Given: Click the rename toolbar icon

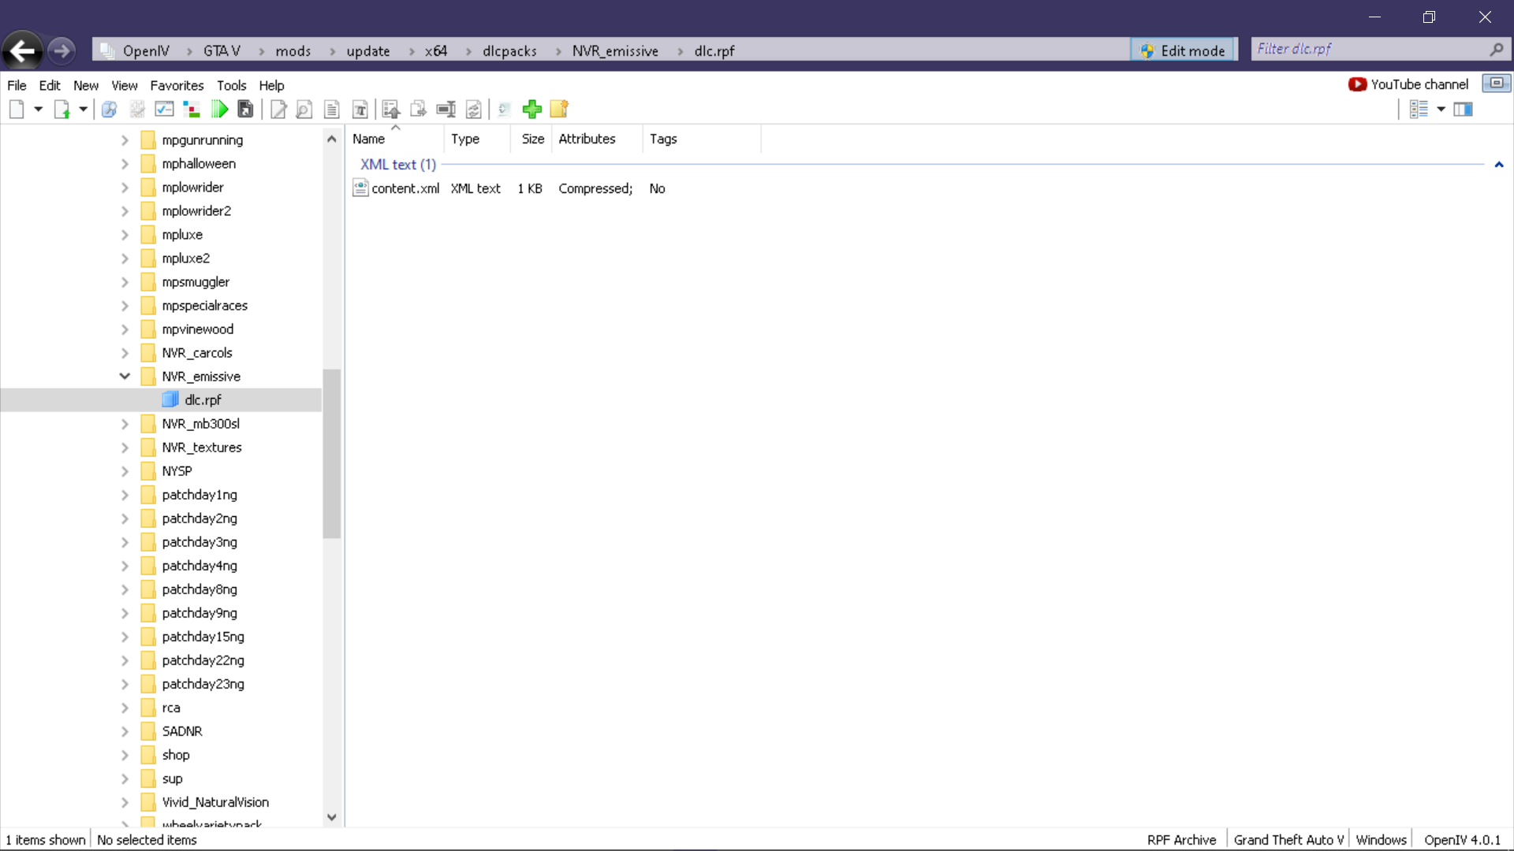Looking at the screenshot, I should coord(446,110).
